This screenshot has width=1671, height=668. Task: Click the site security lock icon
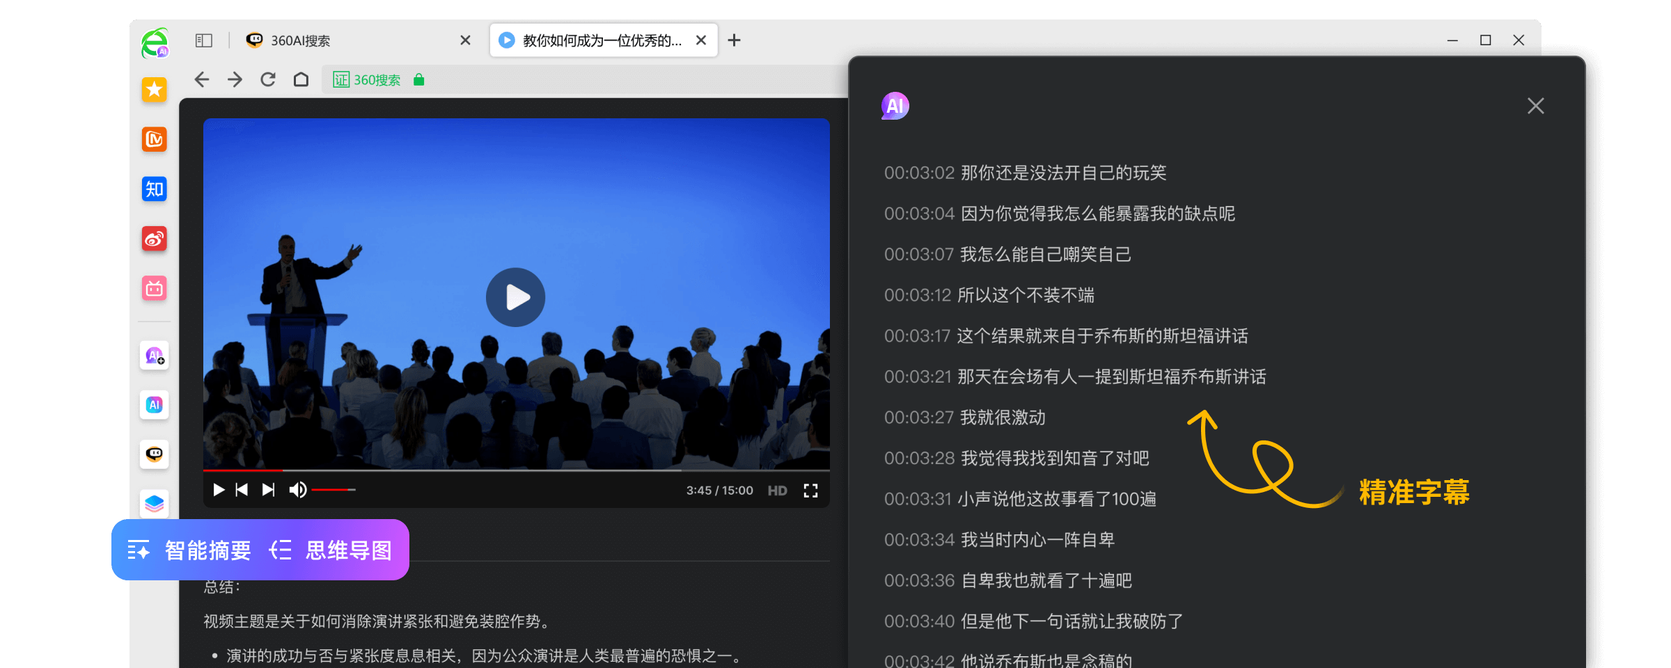coord(418,79)
